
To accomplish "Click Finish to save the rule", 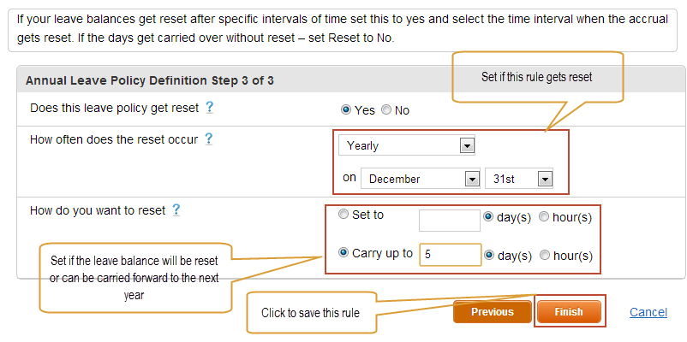I will coord(569,312).
